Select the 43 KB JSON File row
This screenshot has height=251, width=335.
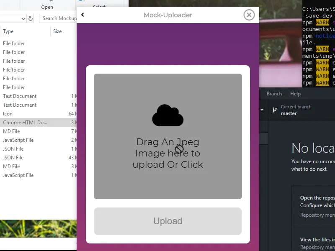click(x=38, y=158)
